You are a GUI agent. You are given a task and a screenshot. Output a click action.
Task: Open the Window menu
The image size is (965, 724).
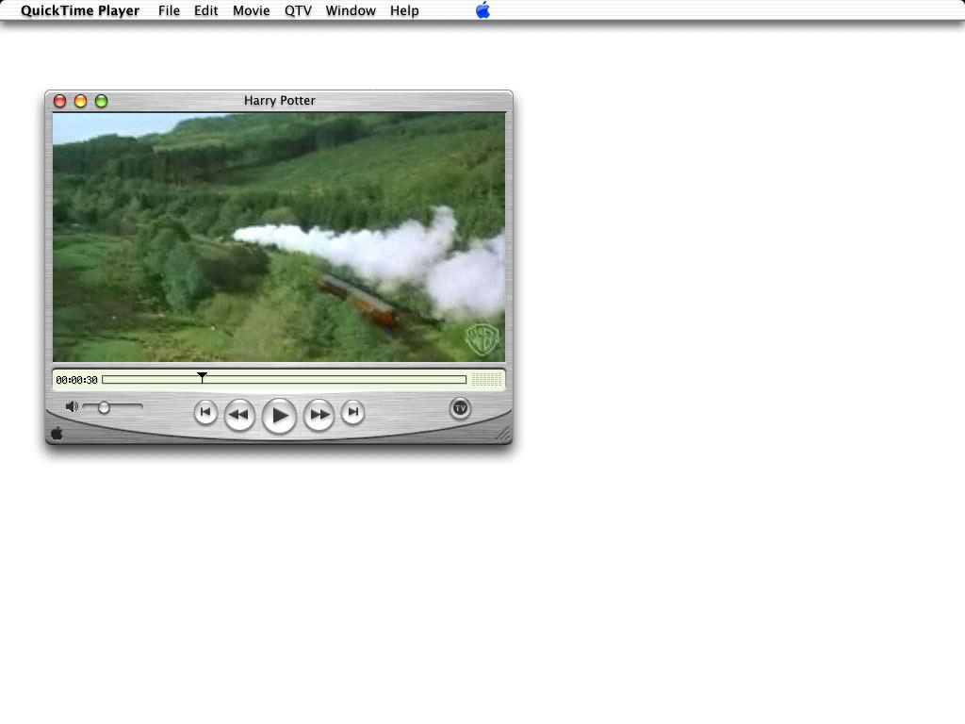(351, 10)
